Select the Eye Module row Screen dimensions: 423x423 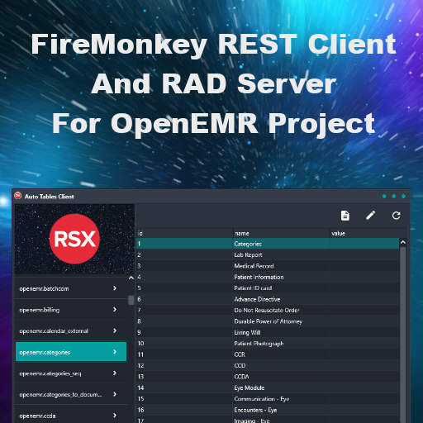point(268,387)
